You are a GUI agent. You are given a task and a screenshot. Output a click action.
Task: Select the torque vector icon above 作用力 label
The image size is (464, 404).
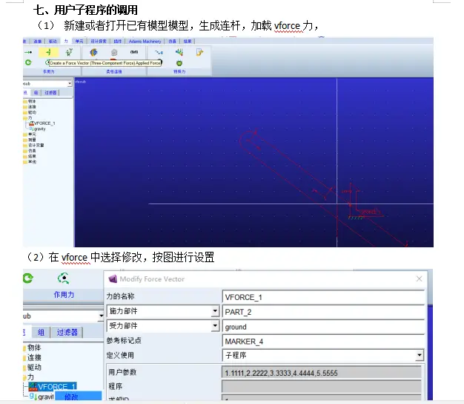pos(64,278)
